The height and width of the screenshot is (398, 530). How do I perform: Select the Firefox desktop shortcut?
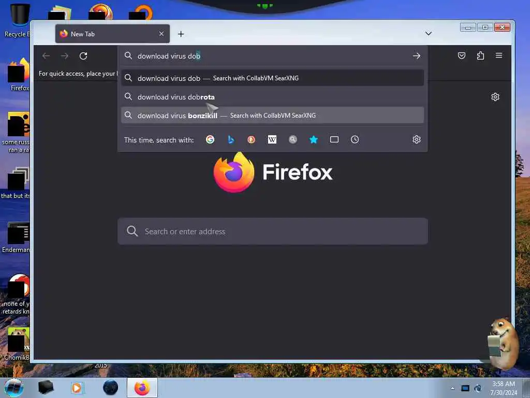19,75
